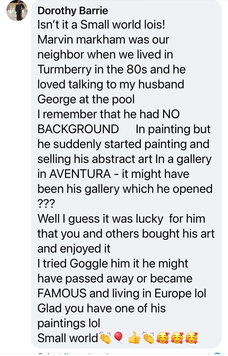The height and width of the screenshot is (356, 228).
Task: Click the middle smiling hearts face emoji
Action: click(x=176, y=338)
